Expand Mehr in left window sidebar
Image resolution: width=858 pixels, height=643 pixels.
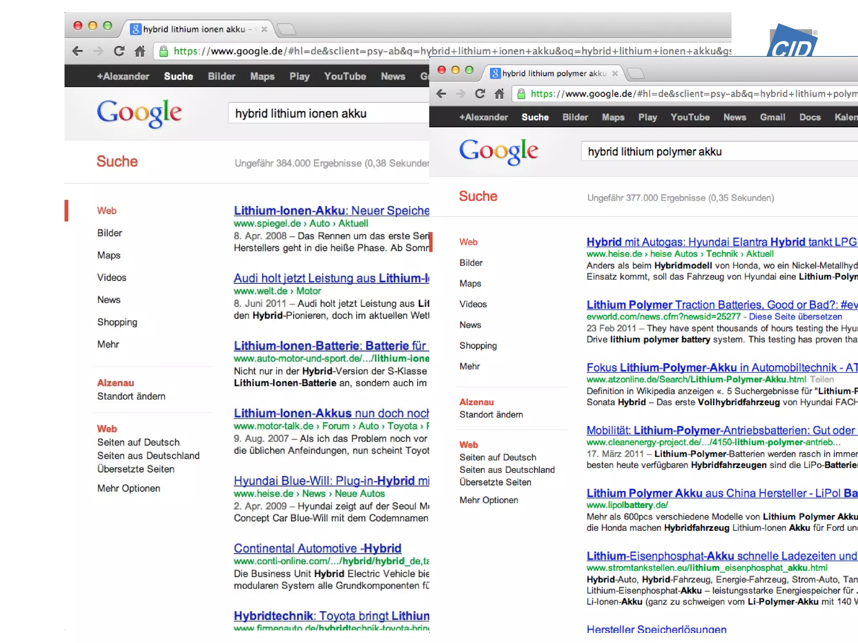(108, 344)
